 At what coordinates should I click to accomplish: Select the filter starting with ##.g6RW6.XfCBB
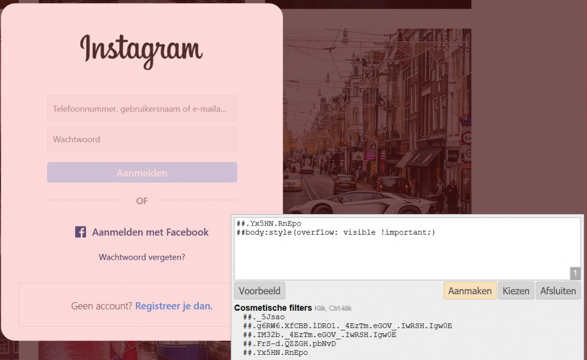(x=347, y=326)
